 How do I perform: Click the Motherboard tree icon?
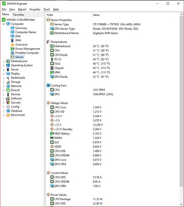pyautogui.click(x=8, y=61)
